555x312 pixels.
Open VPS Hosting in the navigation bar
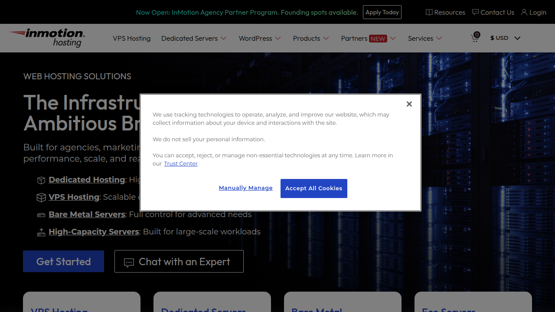(132, 38)
